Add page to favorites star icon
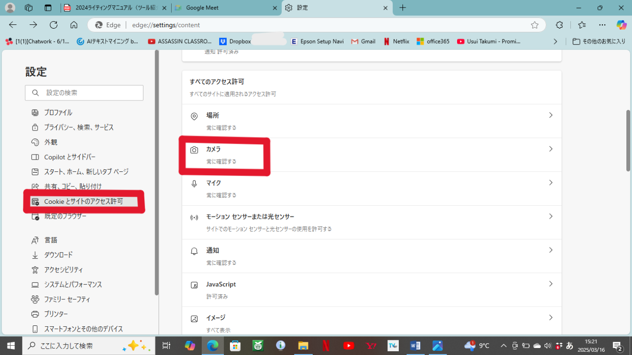 coord(535,25)
